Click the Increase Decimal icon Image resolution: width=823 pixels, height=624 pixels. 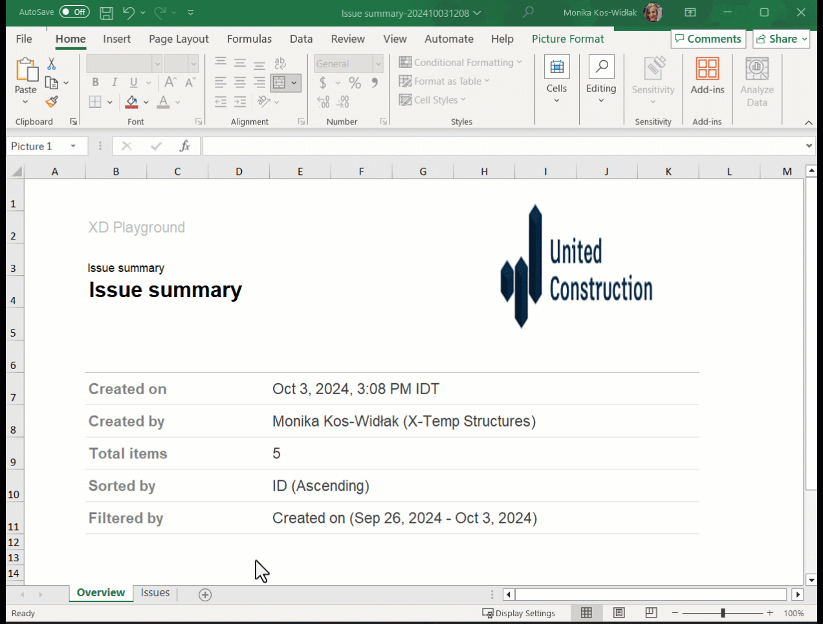[324, 102]
